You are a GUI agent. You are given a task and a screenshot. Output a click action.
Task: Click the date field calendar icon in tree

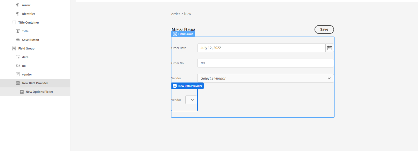point(18,57)
